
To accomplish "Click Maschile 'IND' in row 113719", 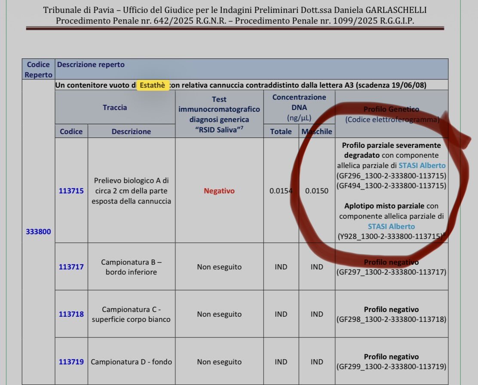I will (x=317, y=362).
